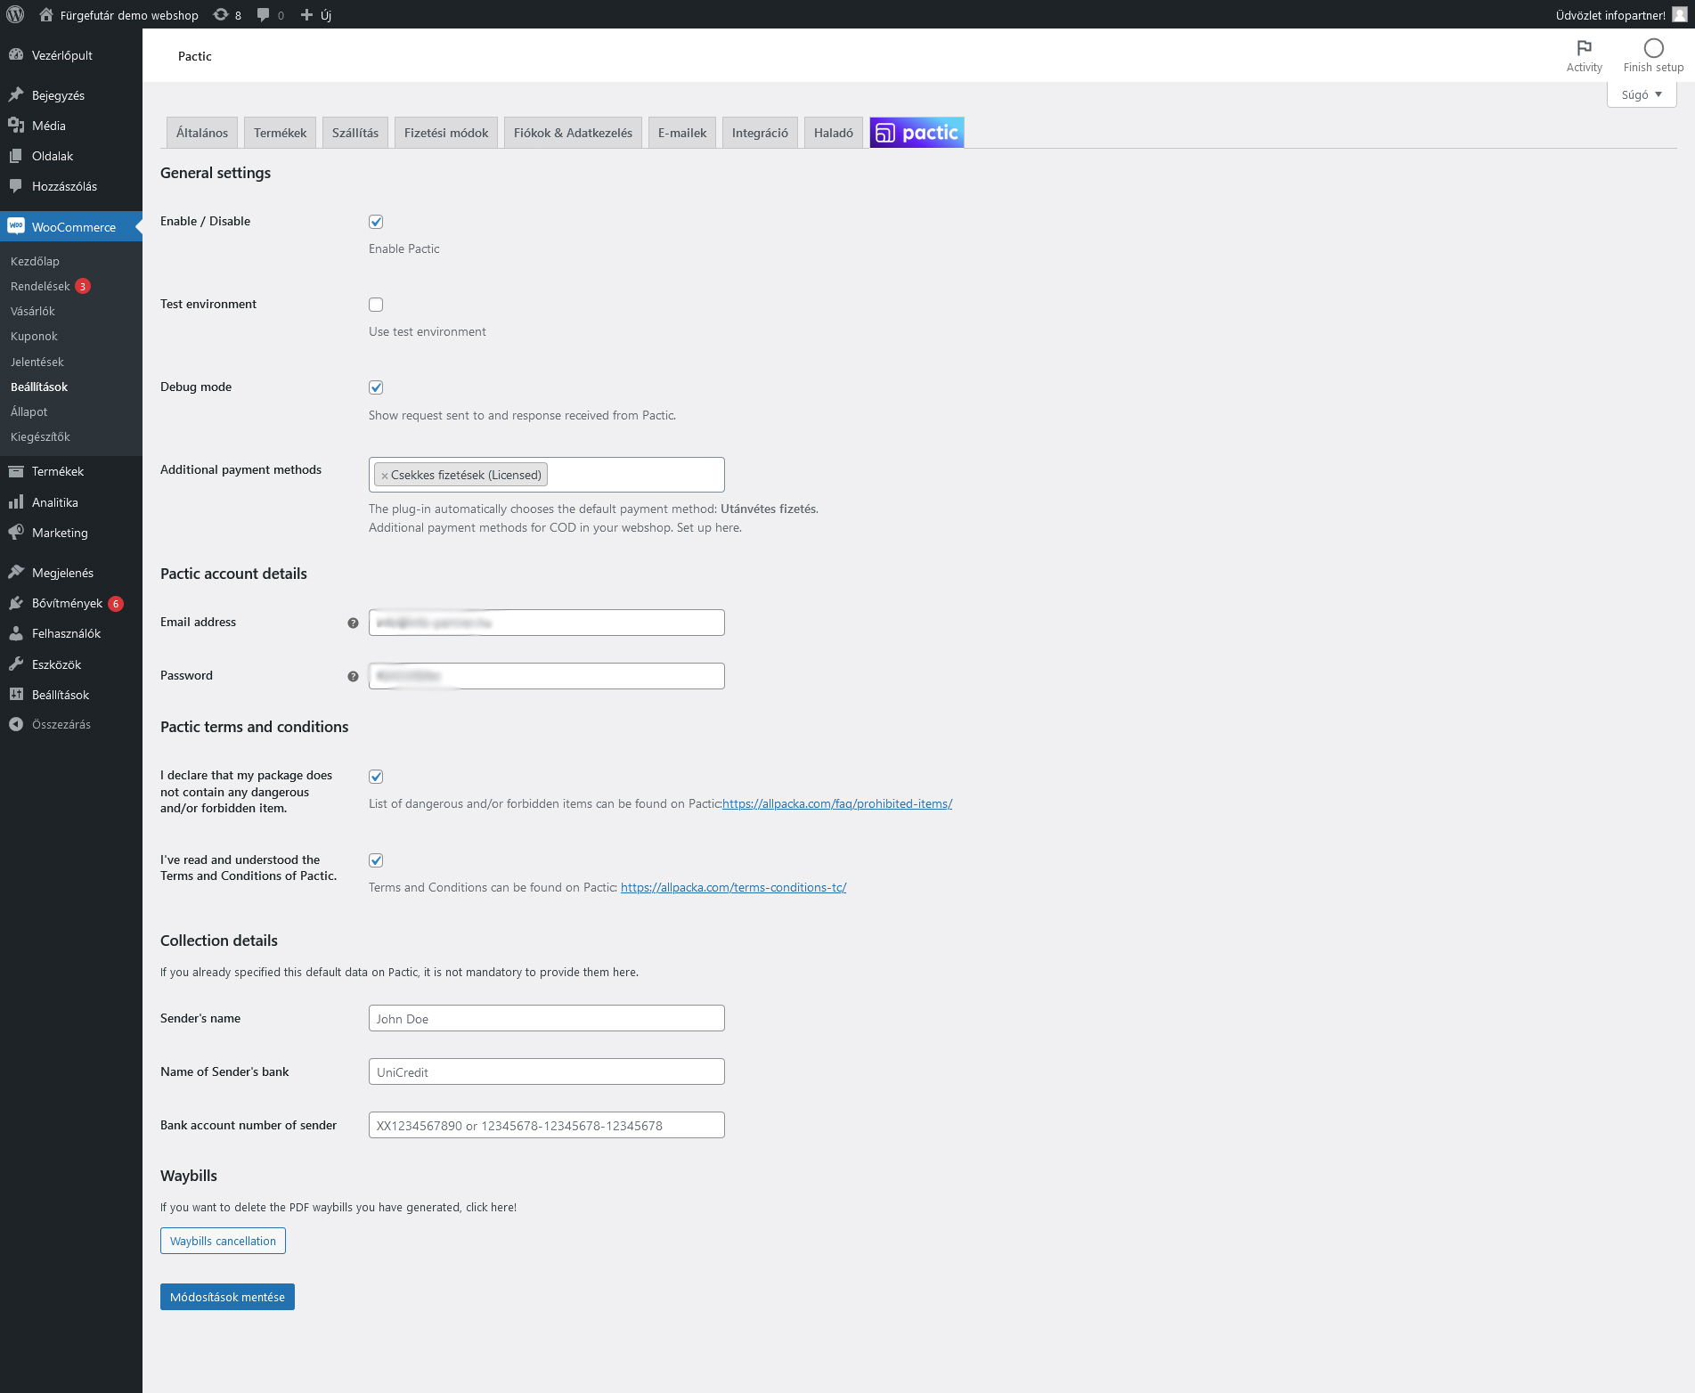Open Hozzászólás comments icon in sidebar
The image size is (1695, 1393).
[x=16, y=185]
